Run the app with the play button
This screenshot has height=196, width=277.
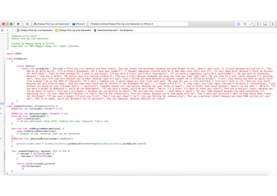[x=18, y=24]
